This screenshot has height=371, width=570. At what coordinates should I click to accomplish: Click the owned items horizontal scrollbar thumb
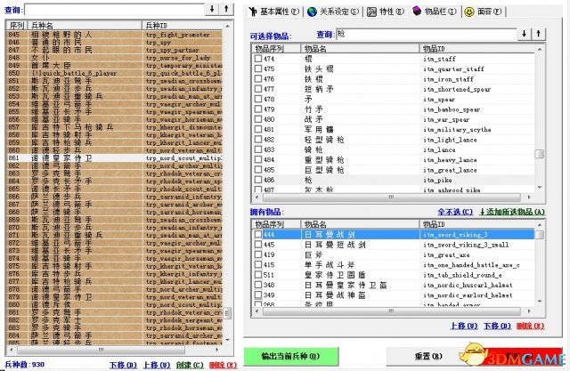point(391,311)
